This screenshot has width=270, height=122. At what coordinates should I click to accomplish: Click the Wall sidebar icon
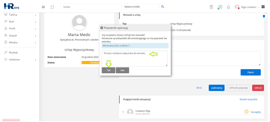click(x=6, y=22)
